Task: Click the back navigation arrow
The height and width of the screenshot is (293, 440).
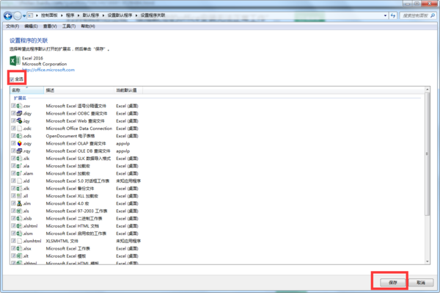Action: [8, 15]
